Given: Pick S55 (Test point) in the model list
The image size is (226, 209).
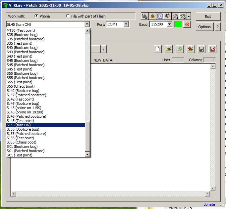Looking at the screenshot, I should (19, 82).
